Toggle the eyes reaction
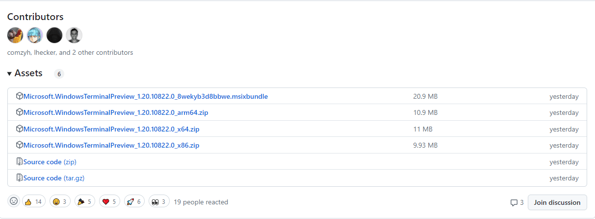 coord(159,201)
